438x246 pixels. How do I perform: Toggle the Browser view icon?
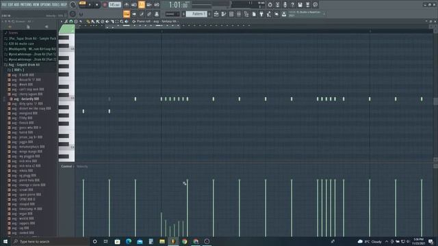tap(246, 14)
